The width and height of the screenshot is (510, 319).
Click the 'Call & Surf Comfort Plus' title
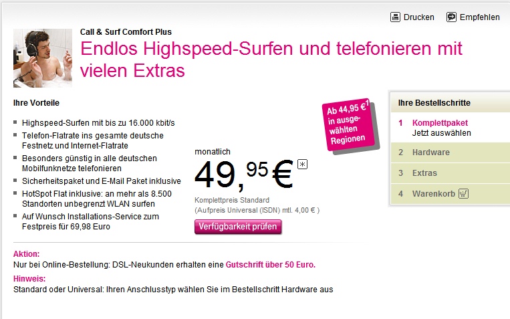click(x=126, y=31)
